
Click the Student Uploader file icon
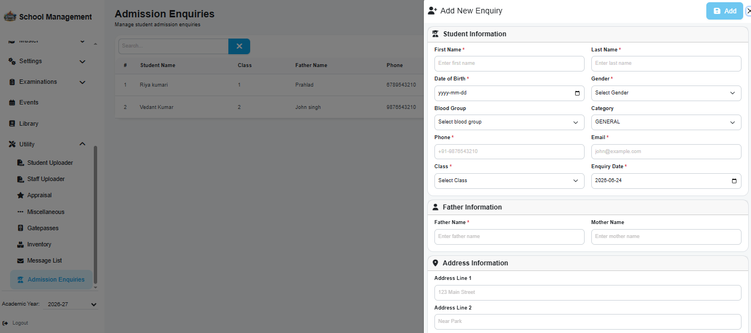pos(21,163)
